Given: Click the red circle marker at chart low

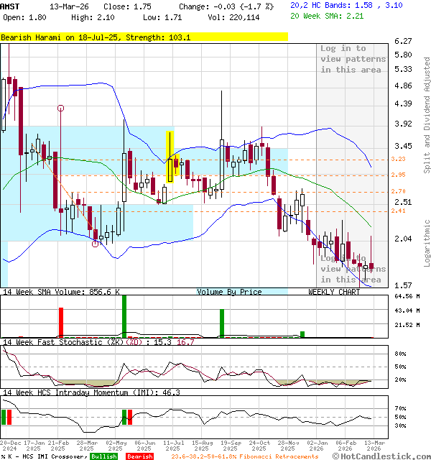Looking at the screenshot, I should pos(96,244).
